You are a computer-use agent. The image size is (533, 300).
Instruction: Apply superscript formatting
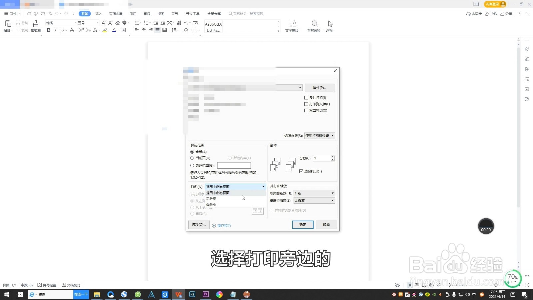(81, 30)
